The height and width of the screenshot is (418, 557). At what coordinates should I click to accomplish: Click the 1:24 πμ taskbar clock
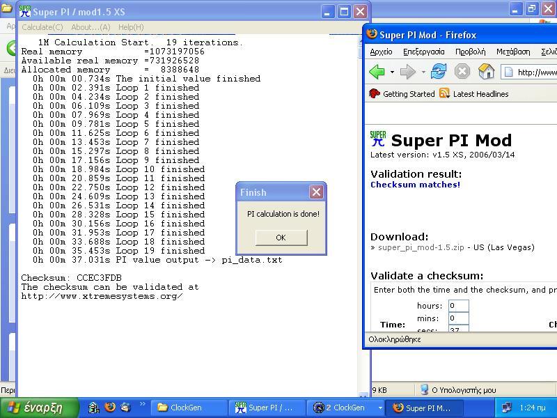click(x=533, y=408)
